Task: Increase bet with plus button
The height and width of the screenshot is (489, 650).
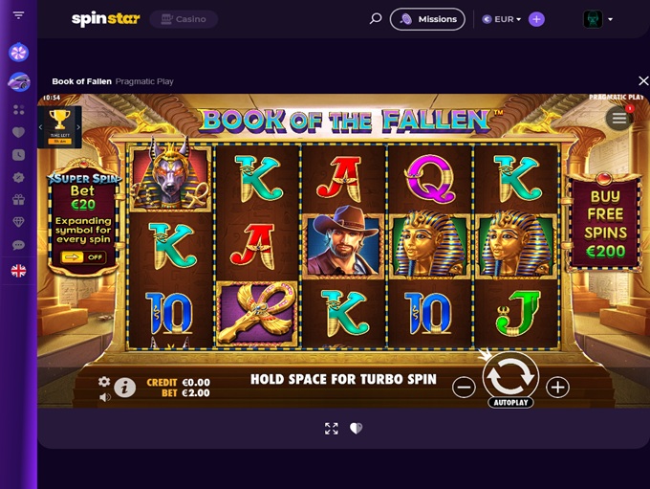Action: click(557, 388)
